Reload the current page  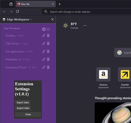(18, 12)
